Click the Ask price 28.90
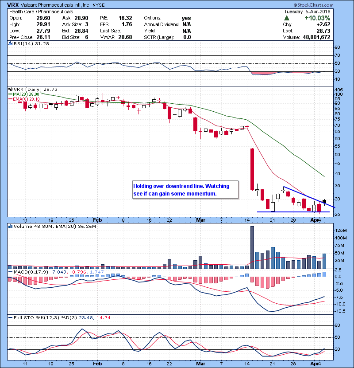This screenshot has width=354, height=368. [x=81, y=18]
